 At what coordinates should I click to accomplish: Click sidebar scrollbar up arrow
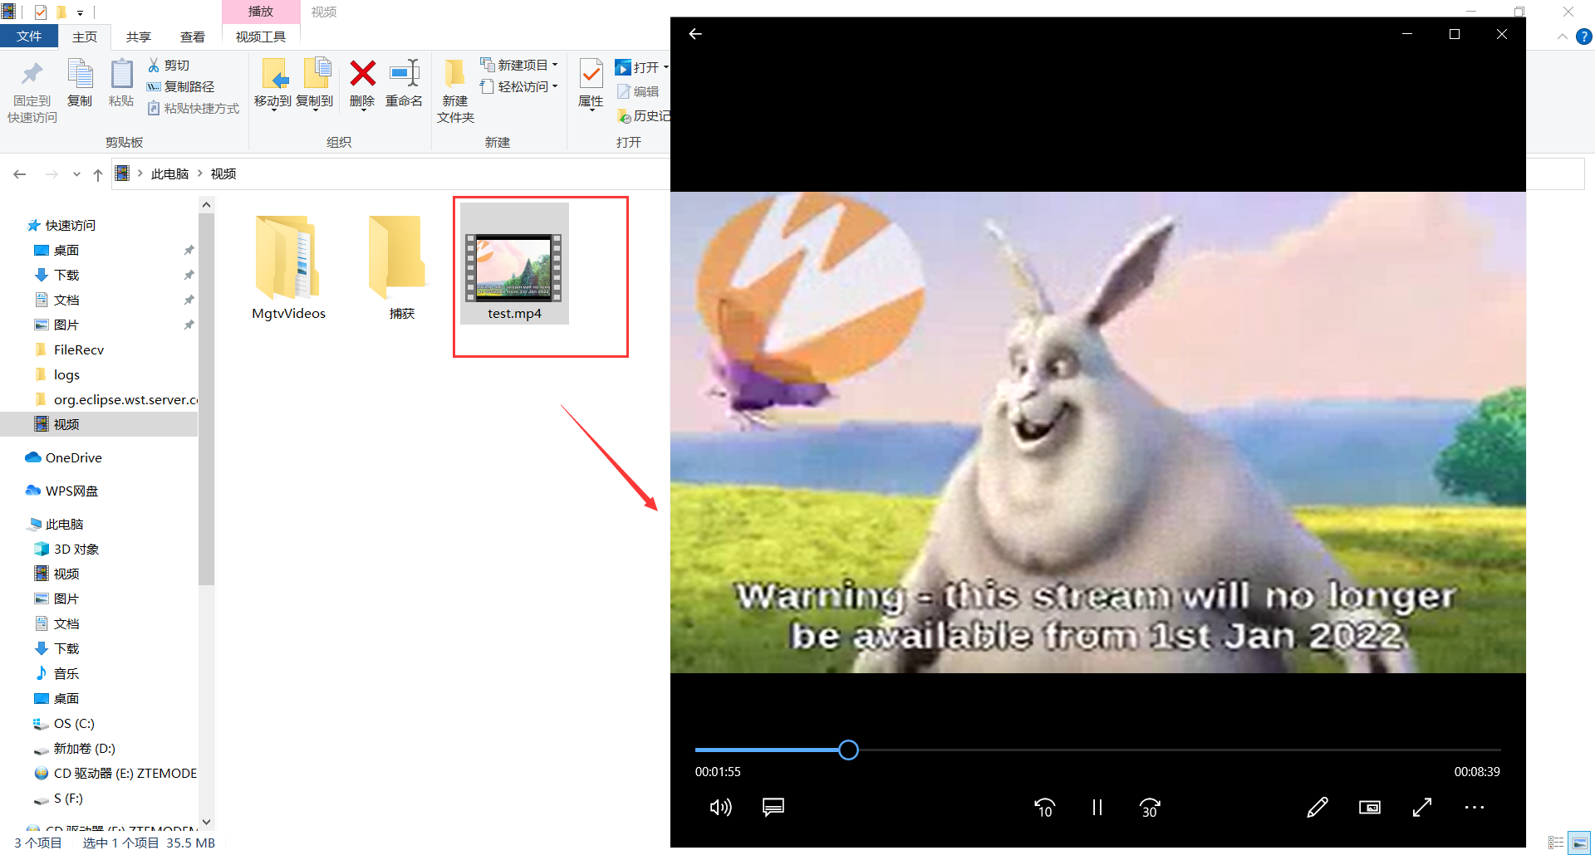point(207,204)
